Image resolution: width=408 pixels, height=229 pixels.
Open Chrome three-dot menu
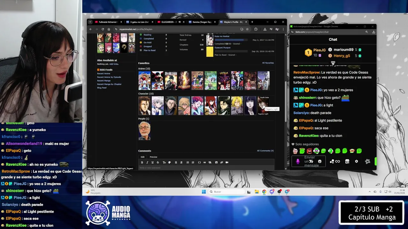click(x=283, y=29)
